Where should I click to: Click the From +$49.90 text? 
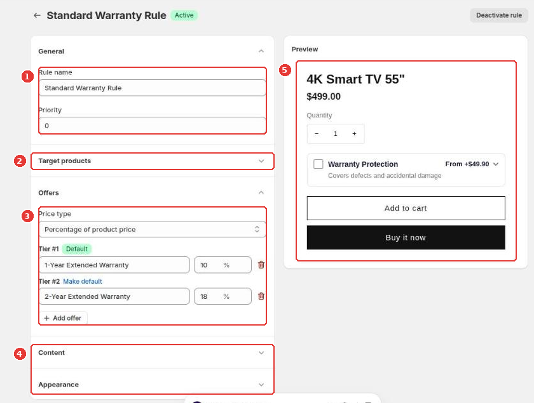[x=467, y=164]
